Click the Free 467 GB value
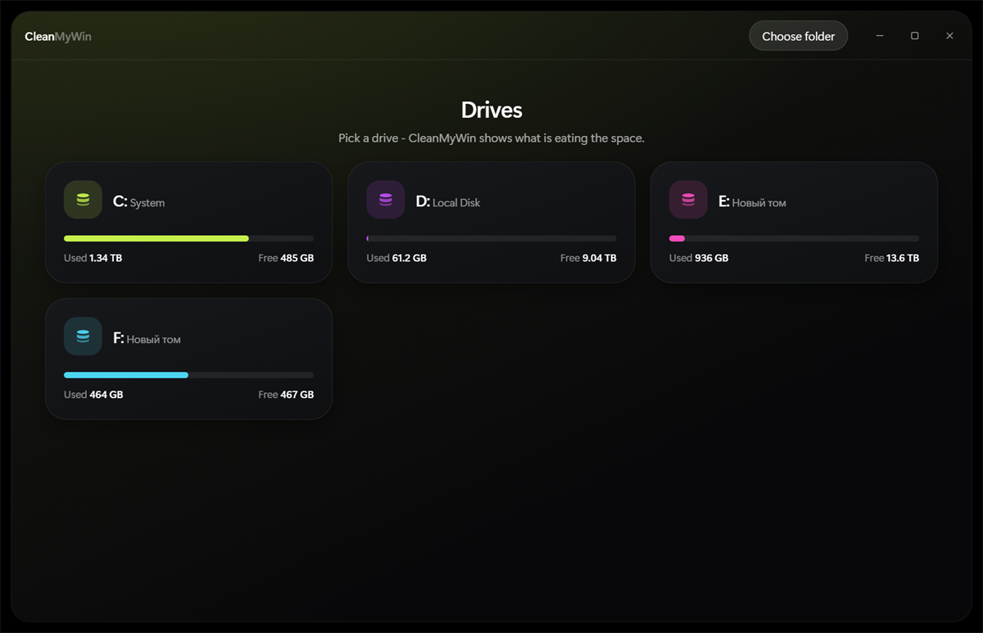The height and width of the screenshot is (633, 983). click(x=286, y=395)
